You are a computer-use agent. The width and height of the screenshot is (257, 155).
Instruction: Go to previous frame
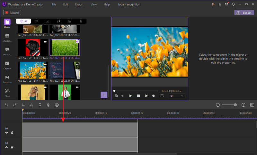tap(122, 96)
